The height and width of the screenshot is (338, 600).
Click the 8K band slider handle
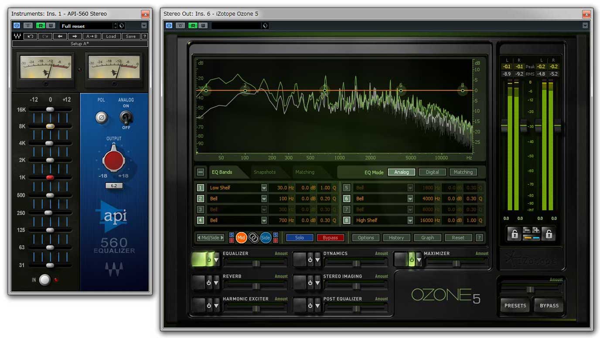click(x=50, y=126)
